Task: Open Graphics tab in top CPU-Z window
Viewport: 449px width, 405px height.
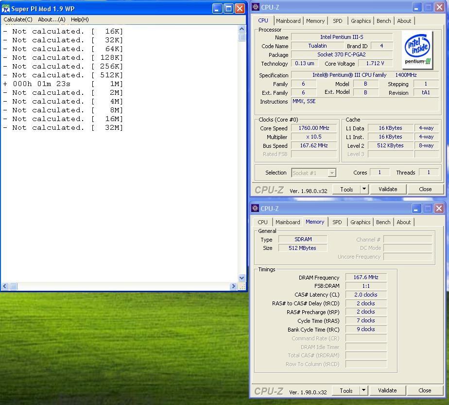Action: [361, 21]
